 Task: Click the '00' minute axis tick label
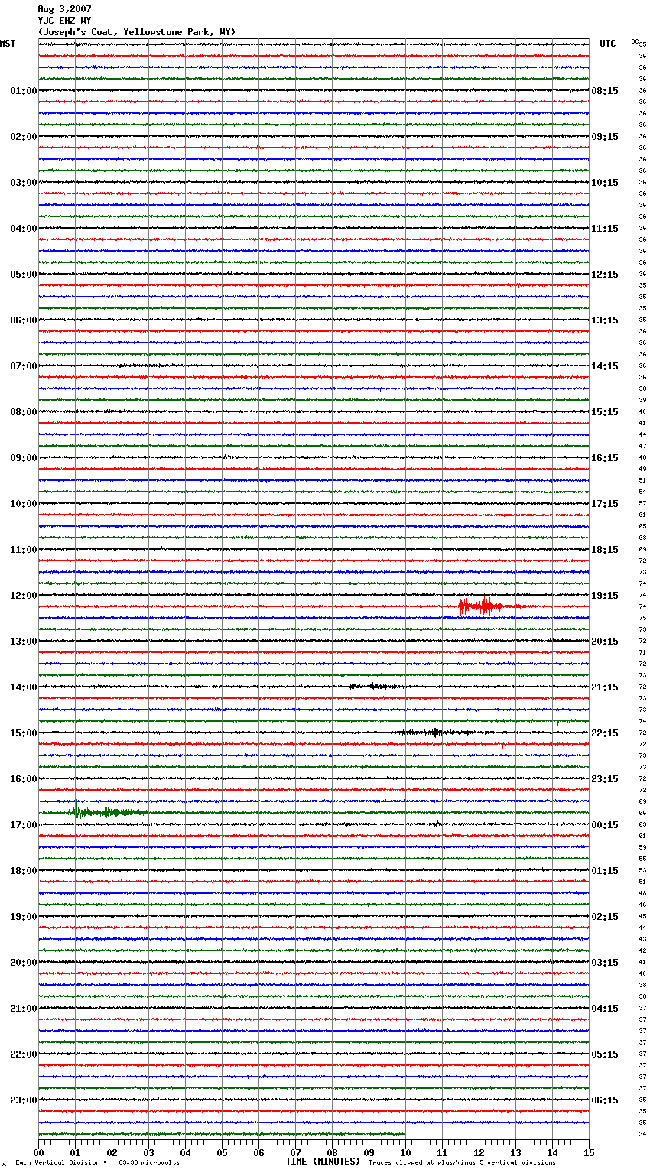click(38, 1152)
